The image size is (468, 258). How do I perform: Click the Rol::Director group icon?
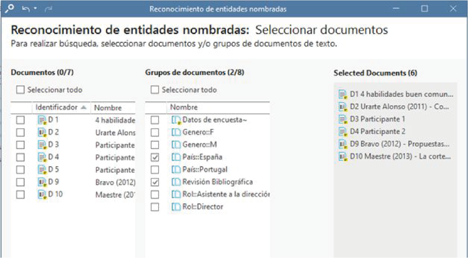click(176, 207)
